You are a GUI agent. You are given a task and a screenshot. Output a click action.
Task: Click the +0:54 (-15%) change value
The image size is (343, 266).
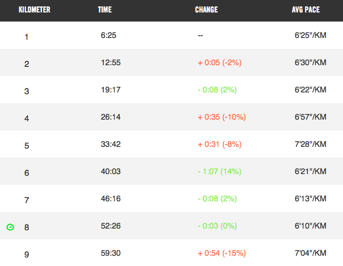pyautogui.click(x=222, y=254)
